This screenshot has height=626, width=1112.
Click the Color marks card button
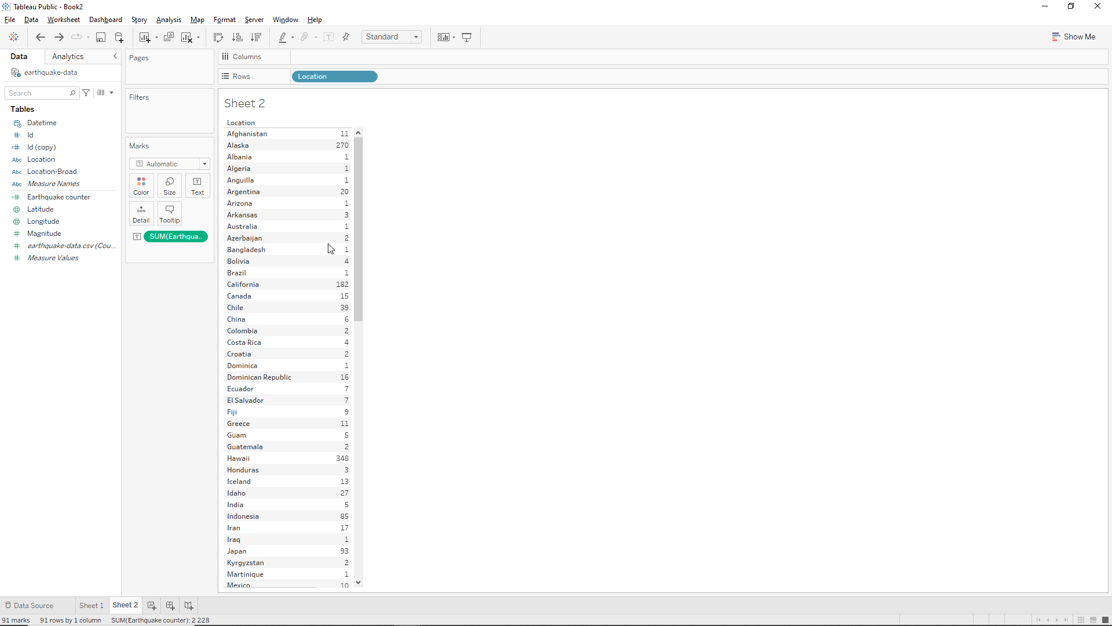click(x=141, y=185)
